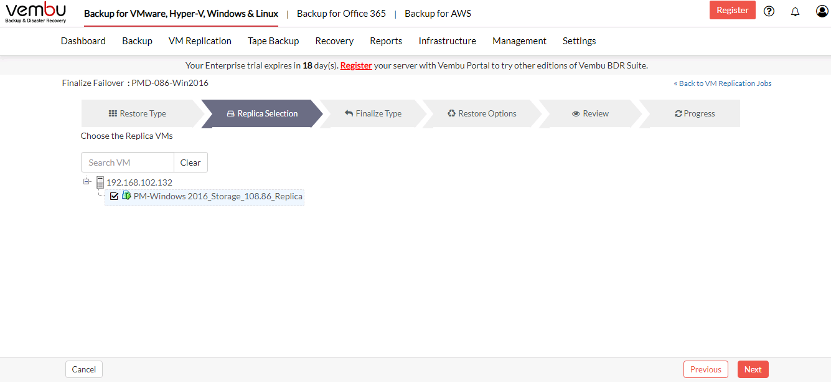Open the Dashboard menu
Screen dimensions: 831x383
click(x=83, y=41)
